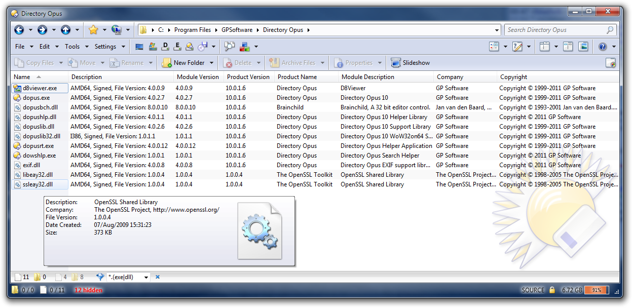Open the Edit menu
This screenshot has height=308, width=632.
point(45,47)
